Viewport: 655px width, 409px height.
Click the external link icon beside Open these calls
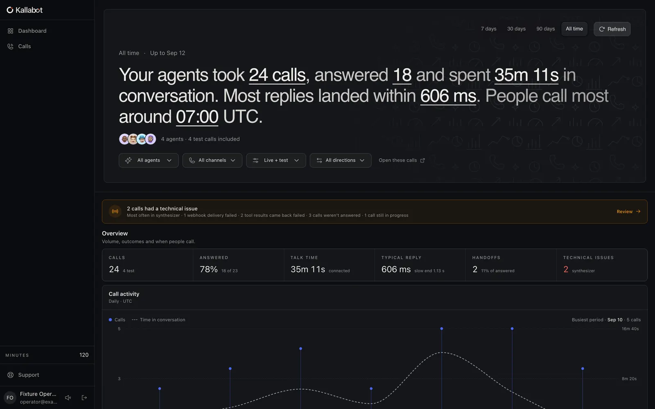[x=422, y=160]
